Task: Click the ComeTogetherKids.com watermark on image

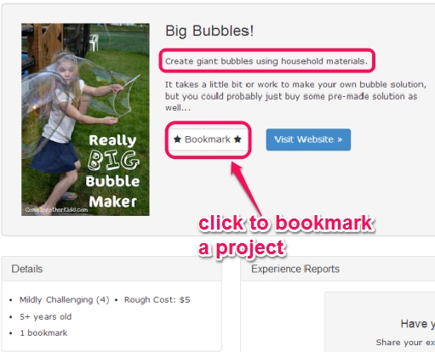Action: [56, 210]
